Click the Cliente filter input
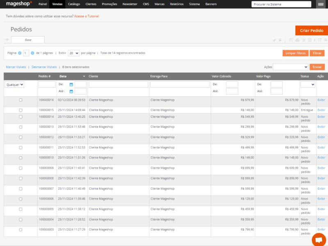 click(x=118, y=84)
